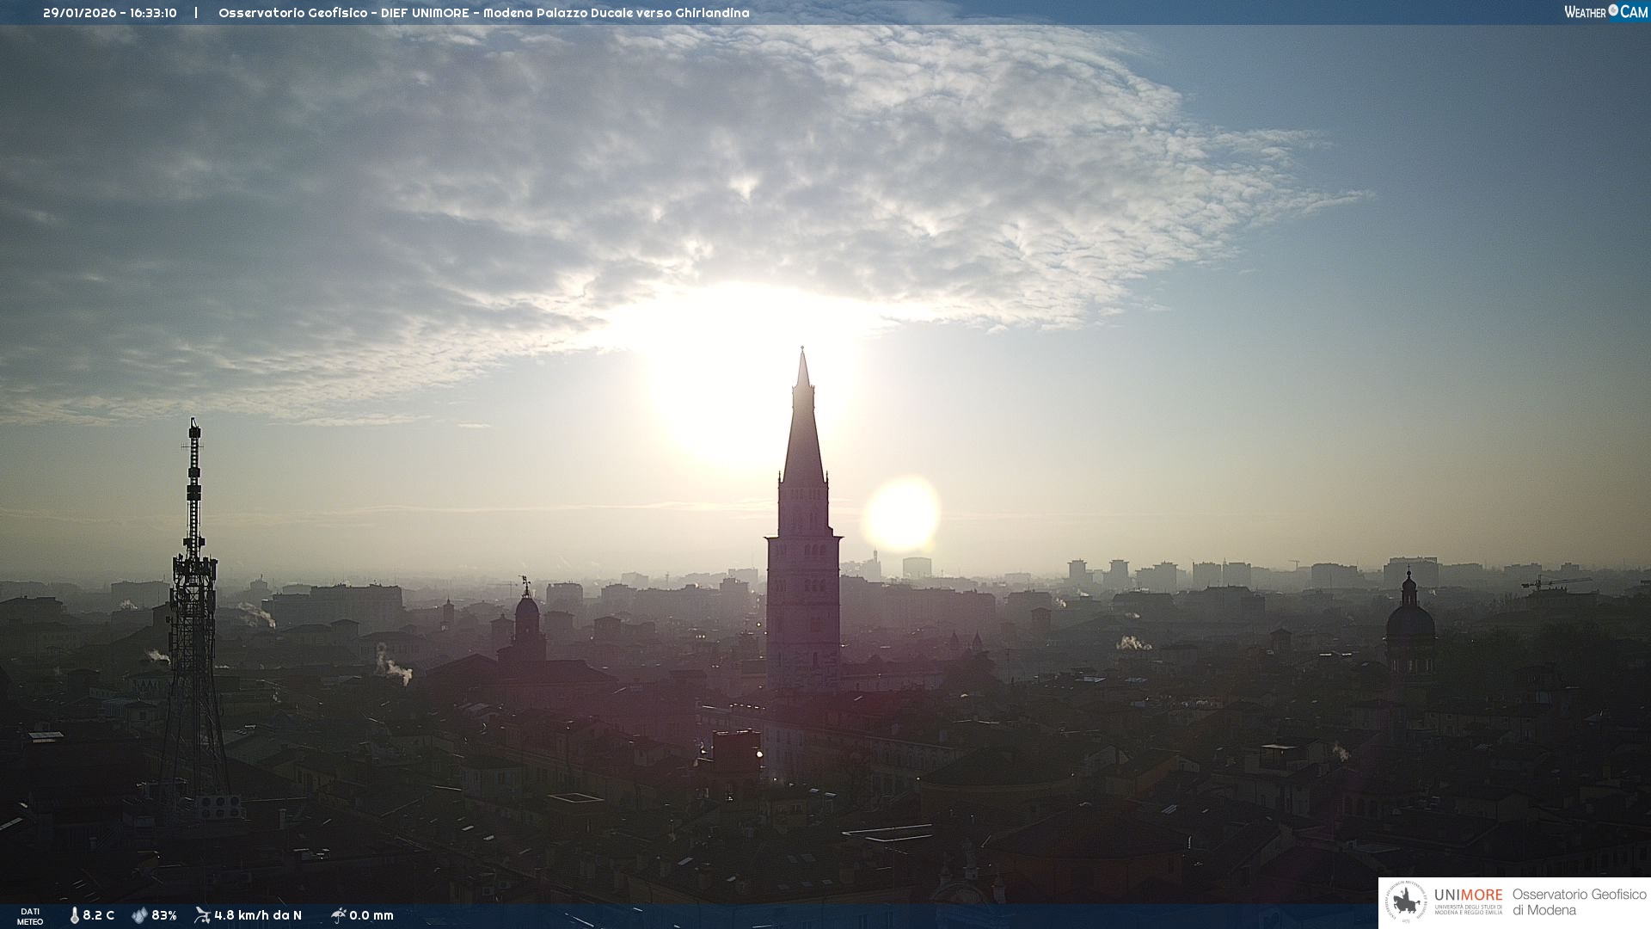Click the wind anemometer icon

202,915
